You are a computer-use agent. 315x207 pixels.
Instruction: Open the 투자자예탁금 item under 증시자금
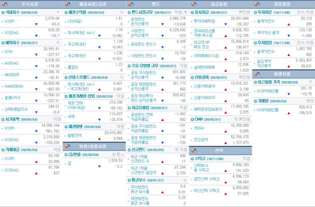pyautogui.click(x=204, y=21)
